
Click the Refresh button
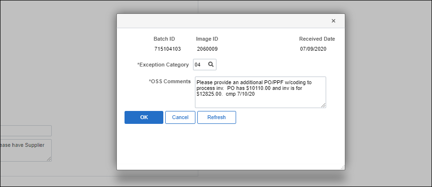coord(216,118)
